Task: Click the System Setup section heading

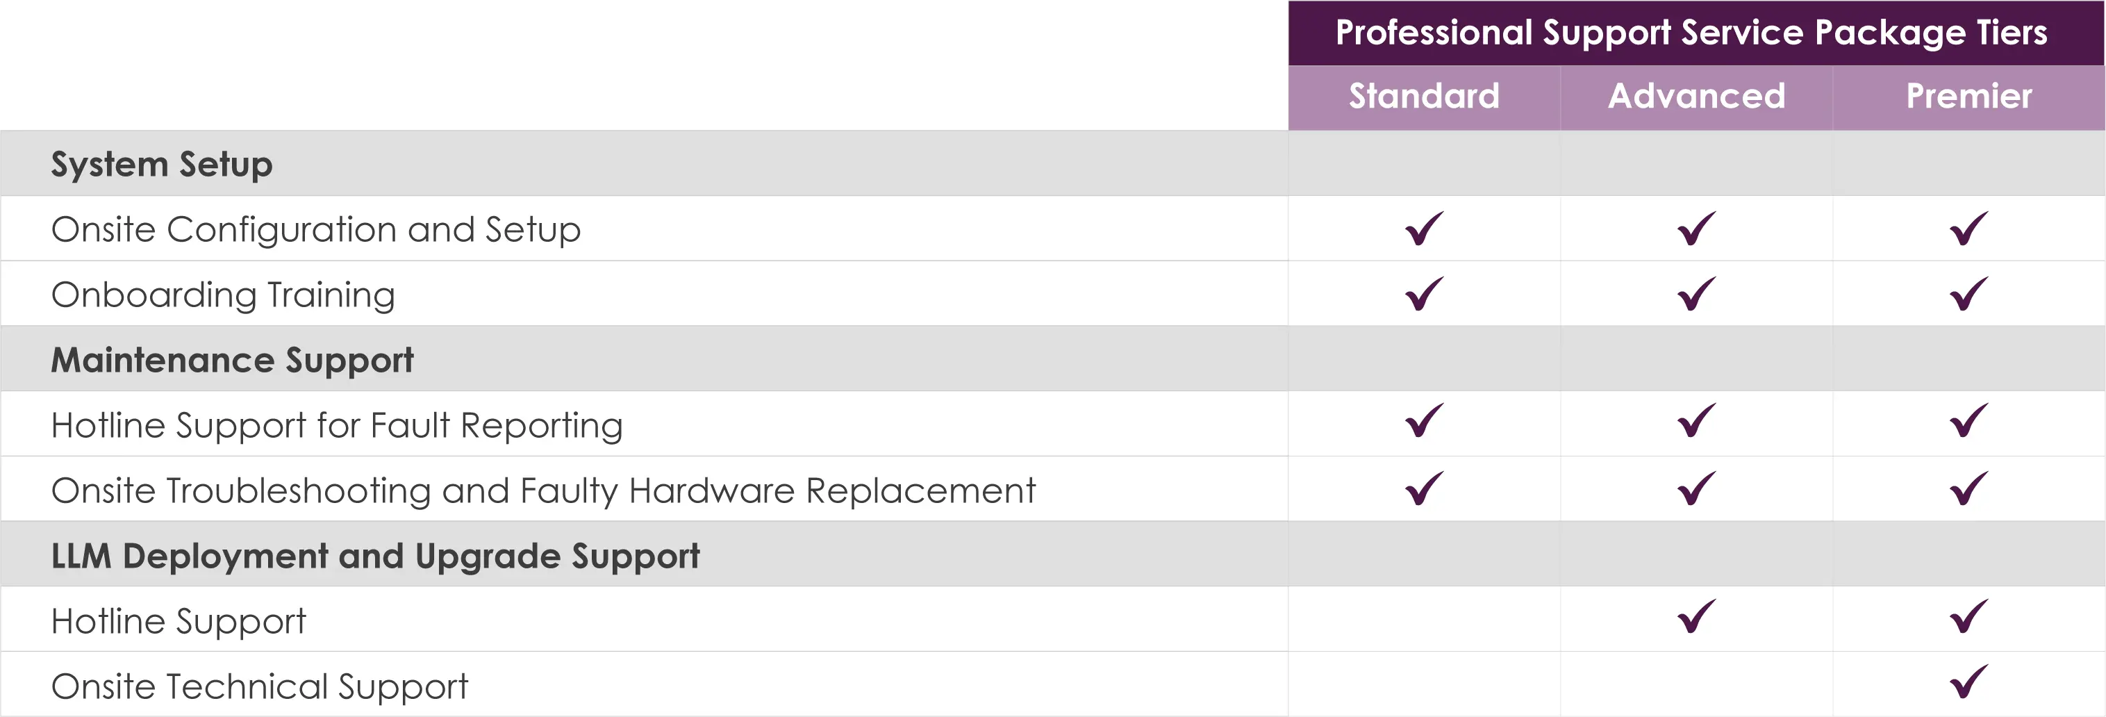Action: [x=162, y=165]
